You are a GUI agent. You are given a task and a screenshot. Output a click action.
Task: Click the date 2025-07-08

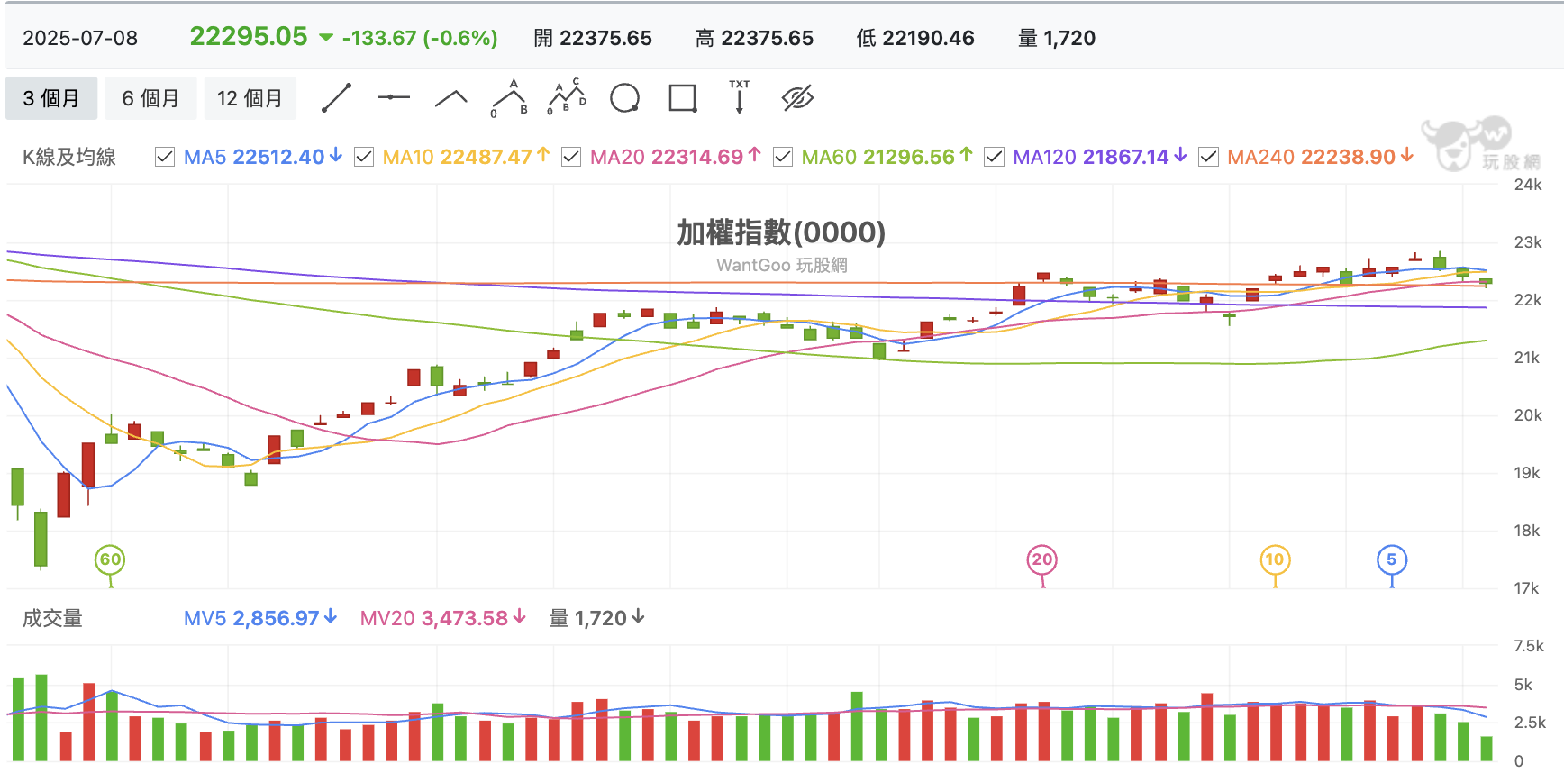click(x=80, y=38)
